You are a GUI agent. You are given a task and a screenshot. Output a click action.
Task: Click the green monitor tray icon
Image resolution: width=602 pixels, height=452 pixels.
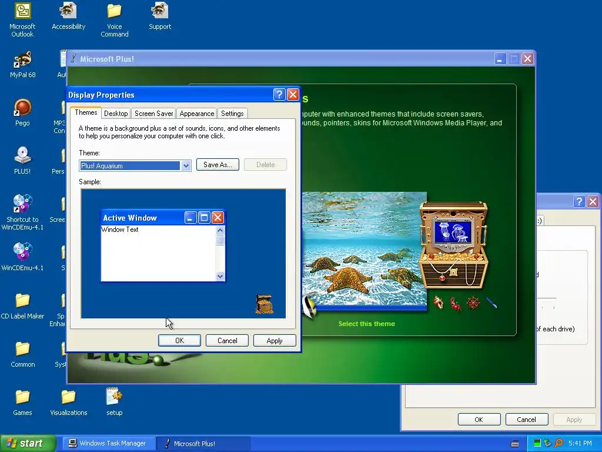537,444
